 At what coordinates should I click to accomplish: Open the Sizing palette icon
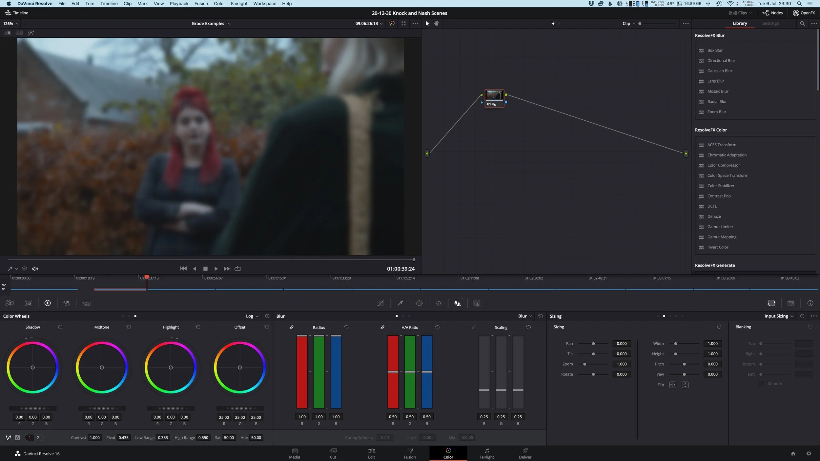coord(771,303)
